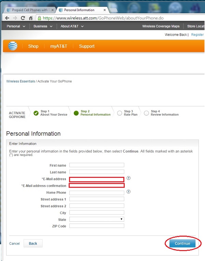This screenshot has height=261, width=205.
Task: Open the Store Locator link
Action: pyautogui.click(x=196, y=26)
